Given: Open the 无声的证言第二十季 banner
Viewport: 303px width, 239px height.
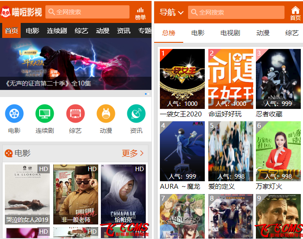Looking at the screenshot, I should [76, 64].
